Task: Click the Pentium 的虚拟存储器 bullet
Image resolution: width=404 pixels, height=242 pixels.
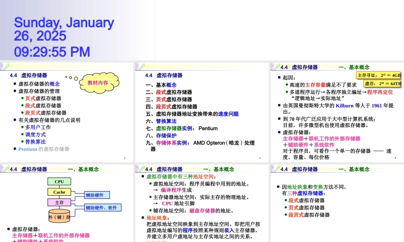Action: [x=44, y=149]
